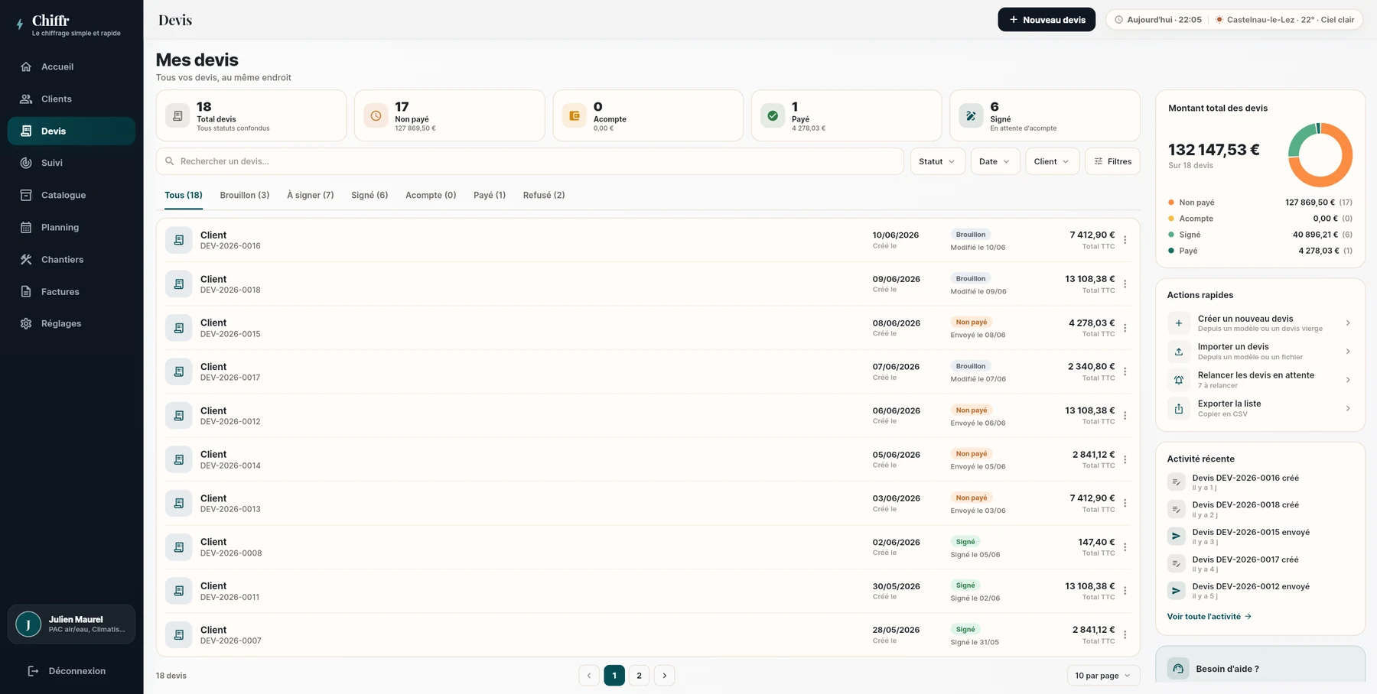Click the upload icon for Importer un devis
The width and height of the screenshot is (1377, 694).
click(x=1179, y=352)
